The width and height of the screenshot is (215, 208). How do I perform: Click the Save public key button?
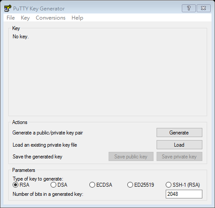tap(131, 157)
